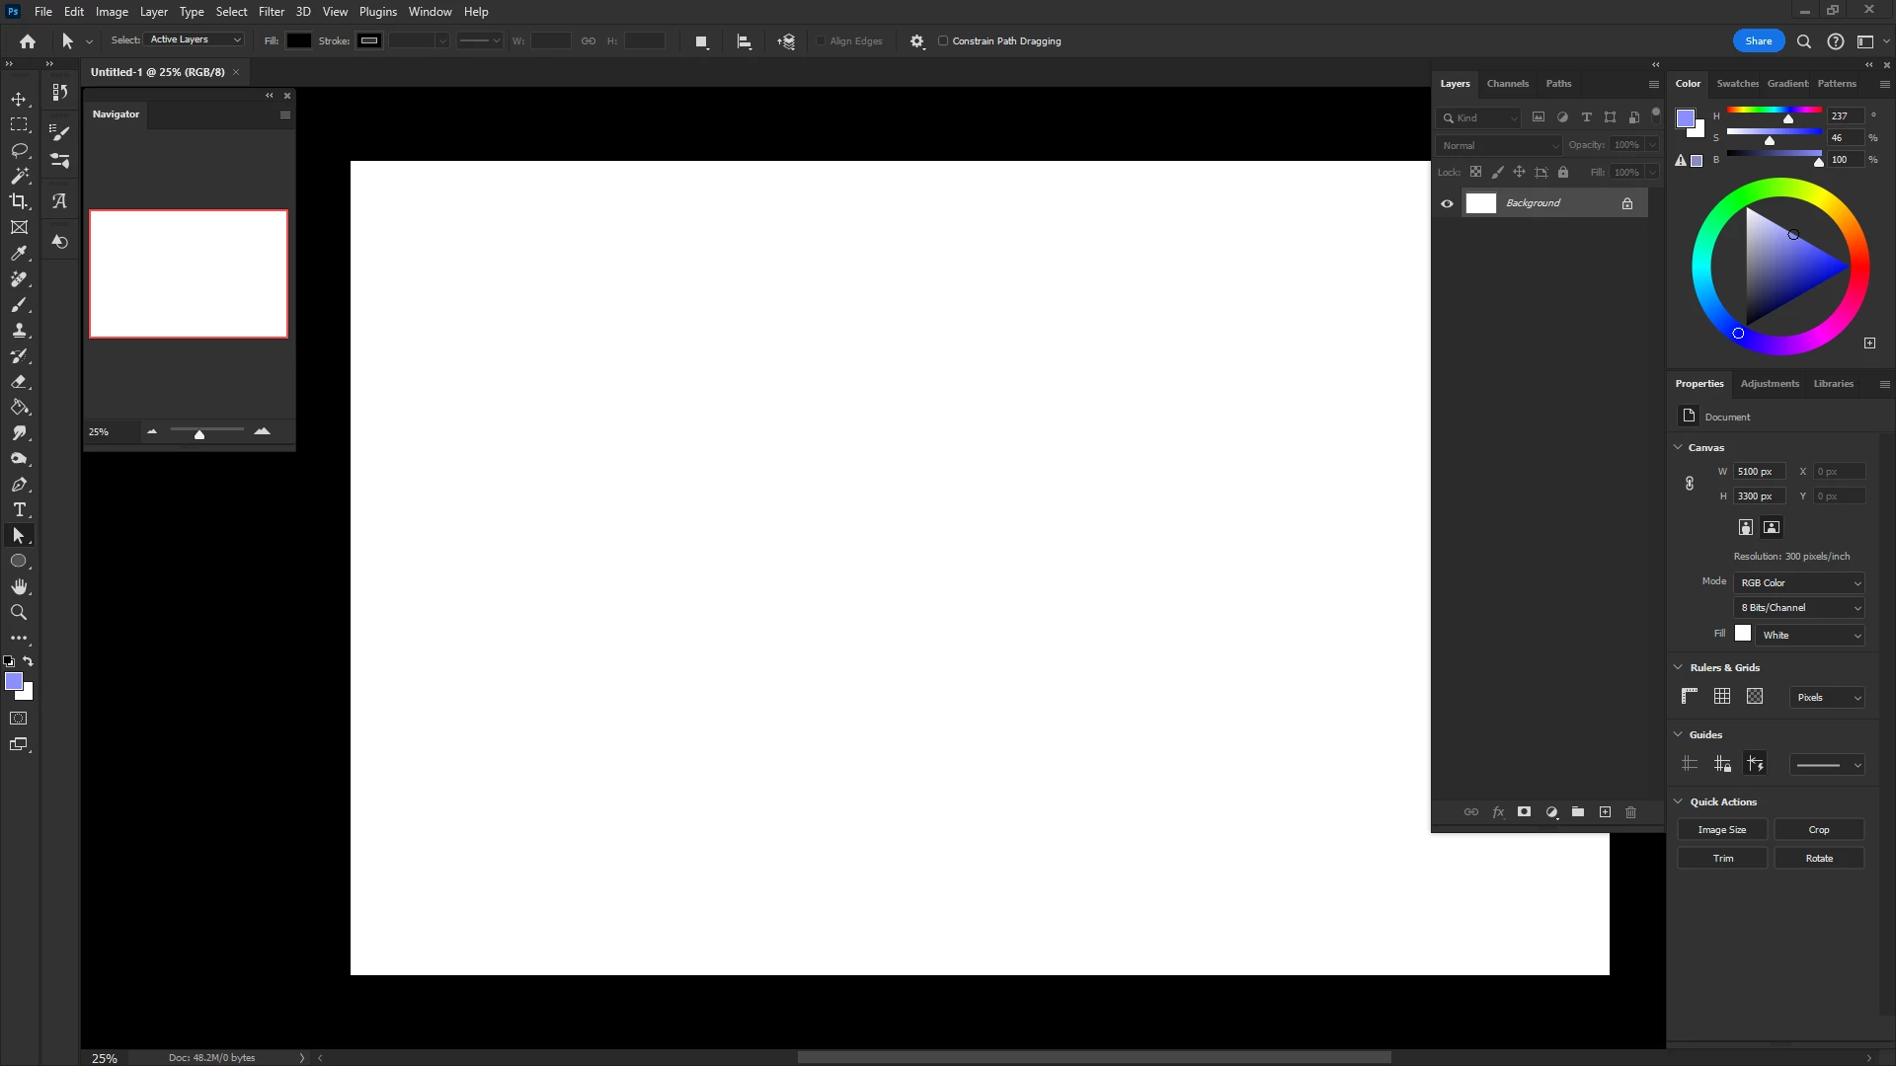Click the canvas width input field
This screenshot has height=1066, width=1896.
coord(1759,472)
